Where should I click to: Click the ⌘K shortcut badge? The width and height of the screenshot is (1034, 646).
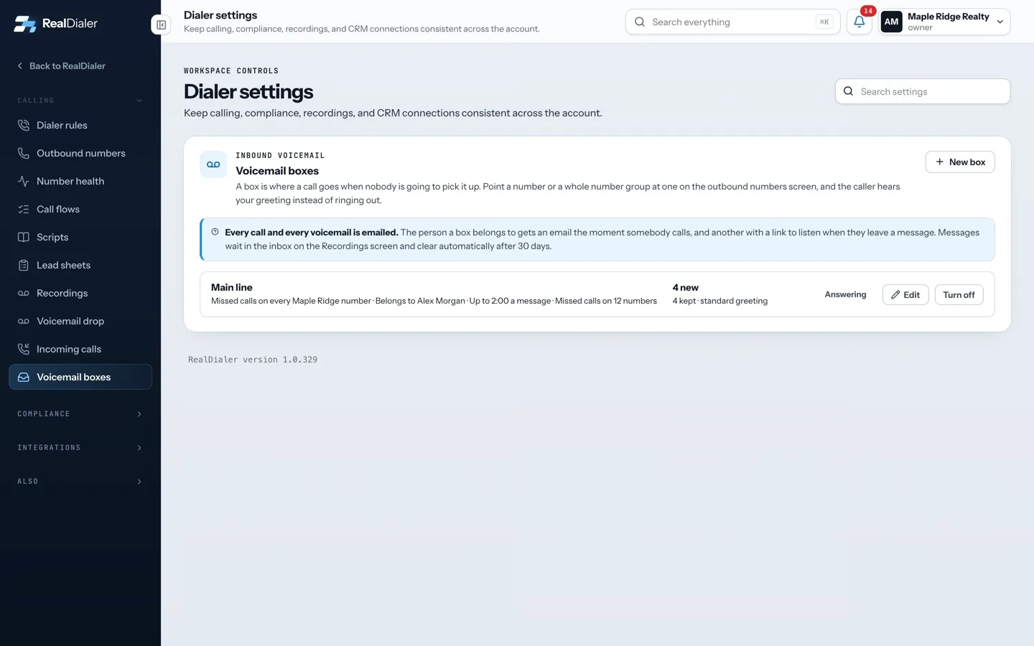(824, 22)
